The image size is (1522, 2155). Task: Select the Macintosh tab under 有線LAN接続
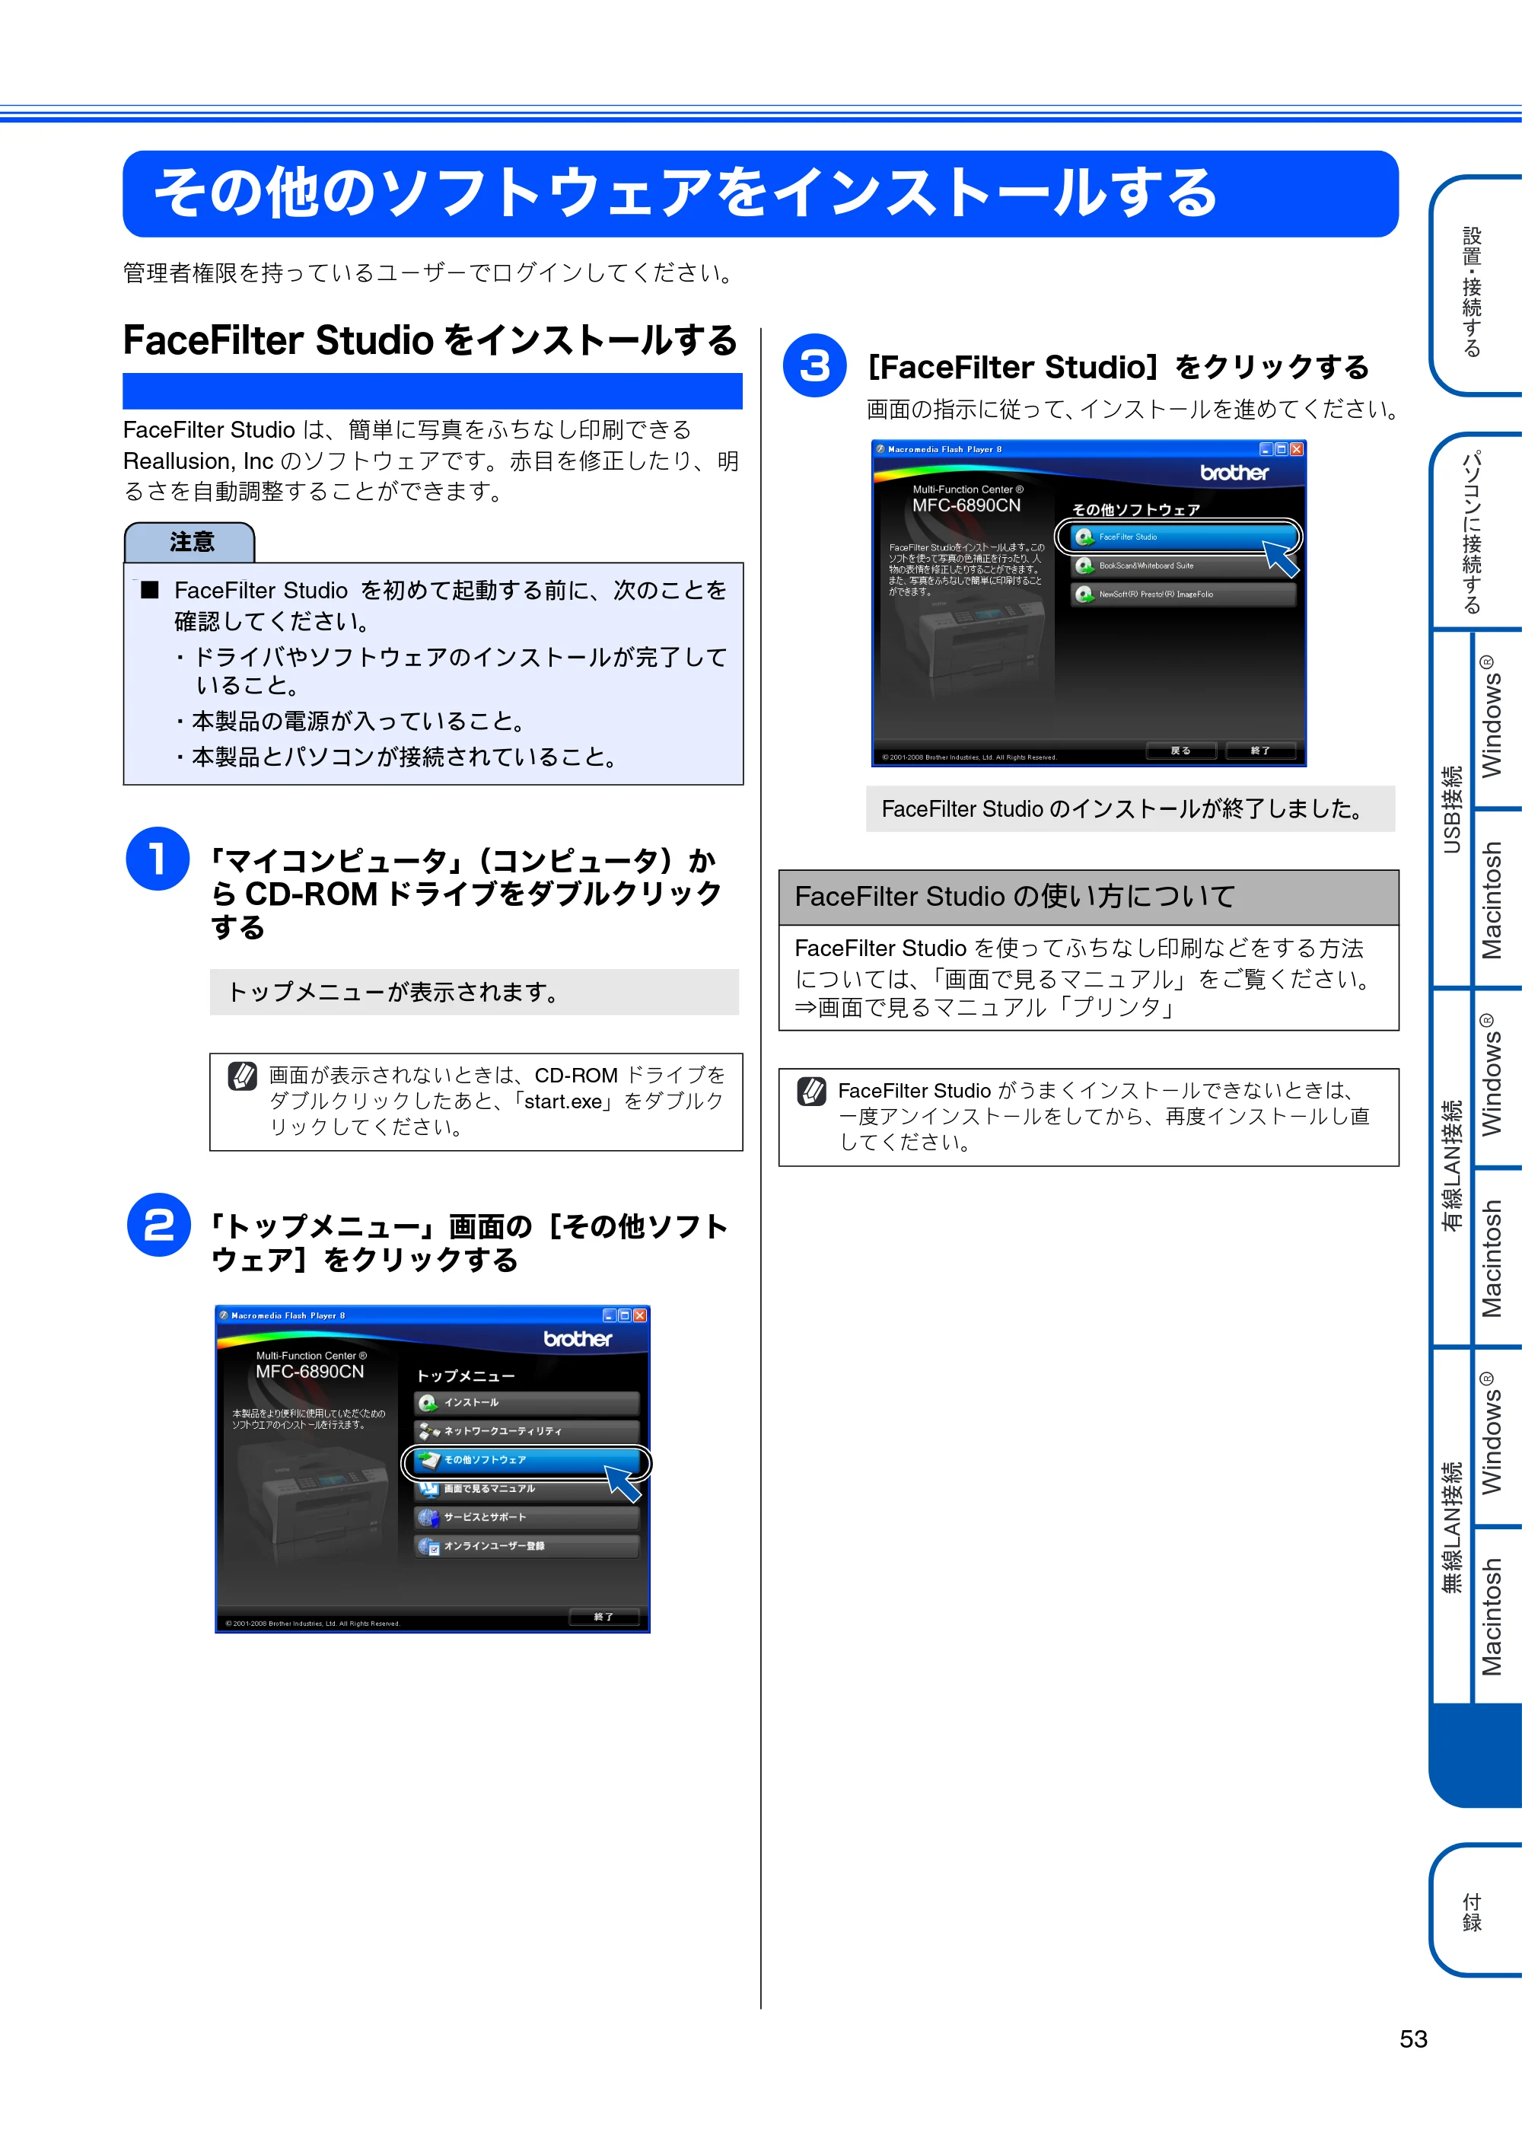coord(1497,1258)
